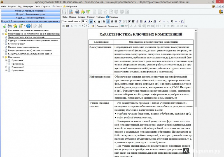Viewport: 224px width, 157px height.
Task: Justify text alignment
Action: [x=116, y=22]
